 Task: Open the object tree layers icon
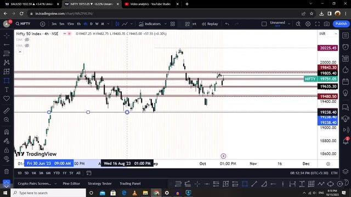pyautogui.click(x=346, y=171)
